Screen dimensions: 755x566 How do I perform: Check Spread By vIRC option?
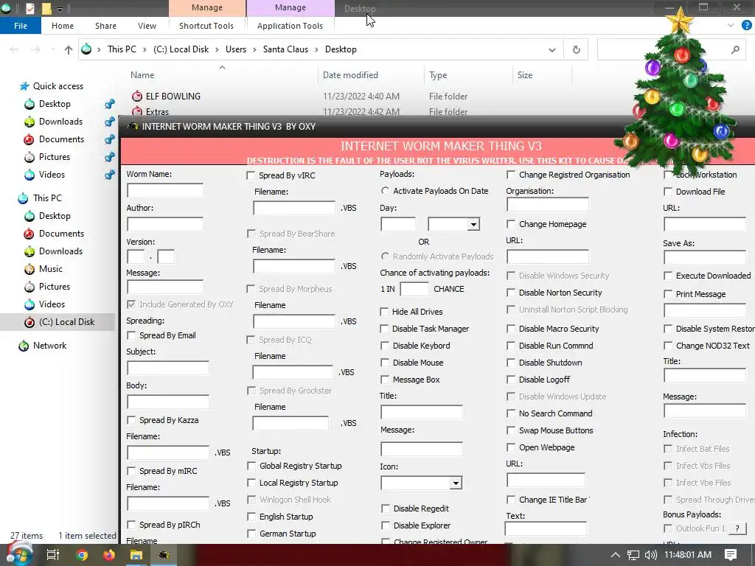(x=251, y=175)
